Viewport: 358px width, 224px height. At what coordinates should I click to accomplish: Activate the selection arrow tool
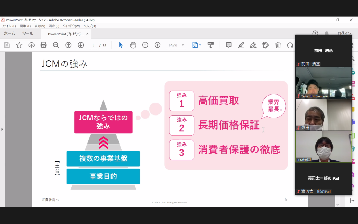coord(121,45)
